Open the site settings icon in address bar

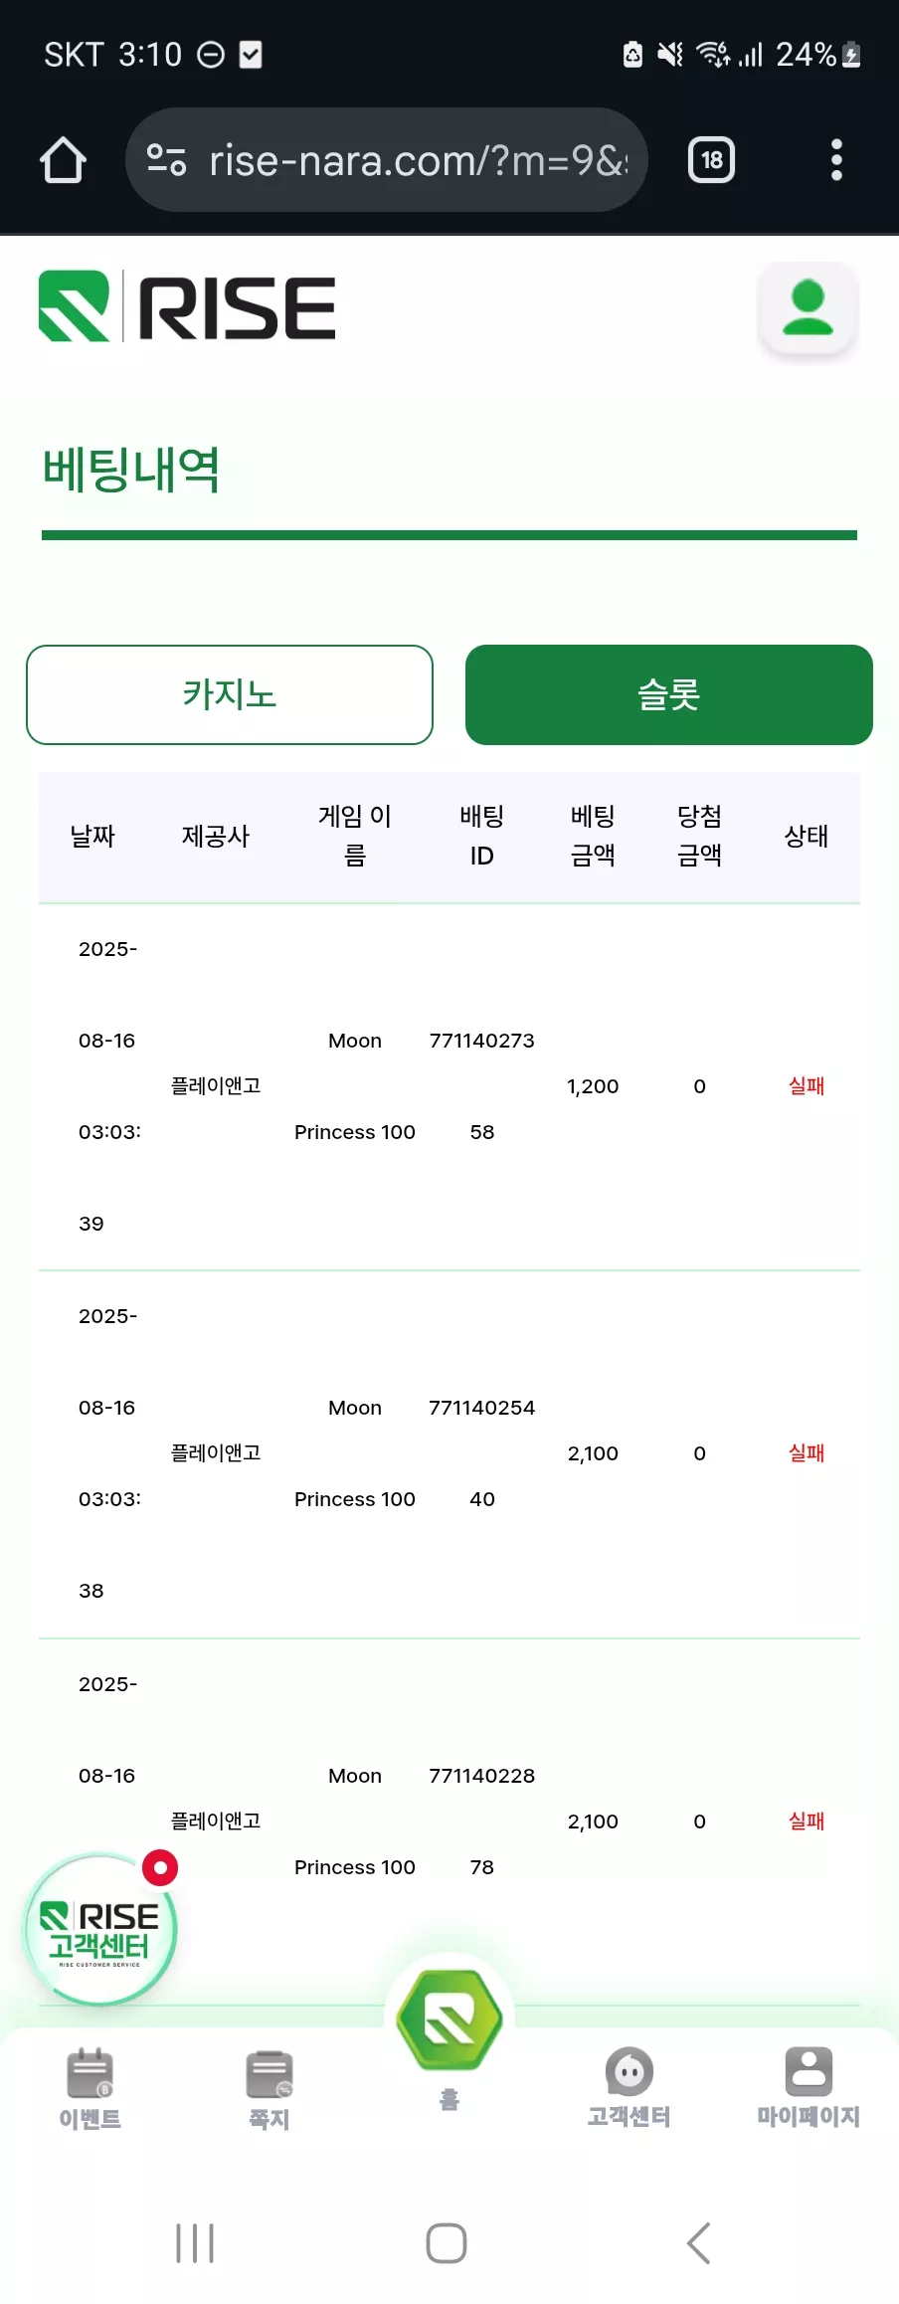point(167,159)
